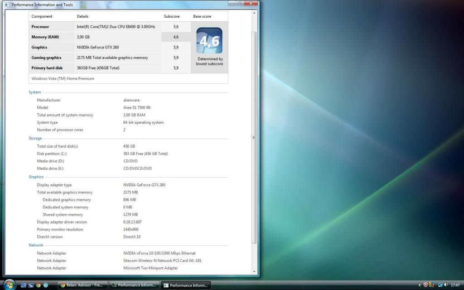This screenshot has height=290, width=464.
Task: Select the Memory (RAM) row label
Action: pyautogui.click(x=45, y=37)
